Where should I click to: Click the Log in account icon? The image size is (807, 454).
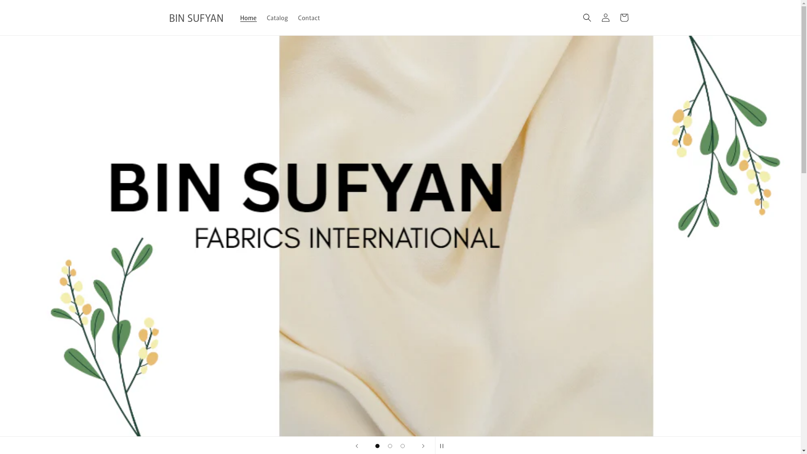click(x=605, y=18)
